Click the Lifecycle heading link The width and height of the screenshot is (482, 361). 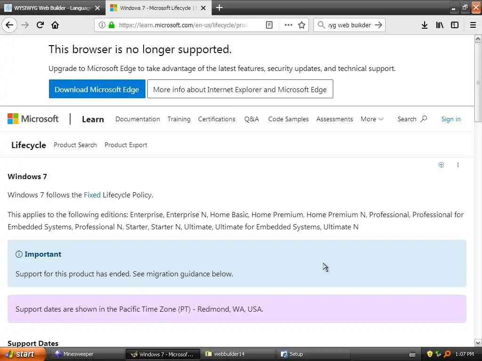tap(29, 145)
